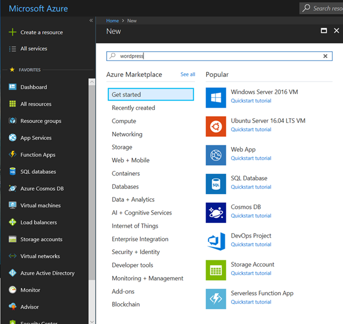Click the green plus Create a resource icon

point(13,32)
